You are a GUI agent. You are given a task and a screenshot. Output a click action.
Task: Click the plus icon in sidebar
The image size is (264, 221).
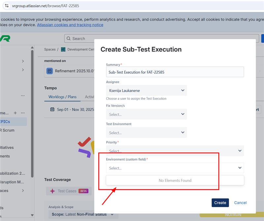[x=15, y=113]
